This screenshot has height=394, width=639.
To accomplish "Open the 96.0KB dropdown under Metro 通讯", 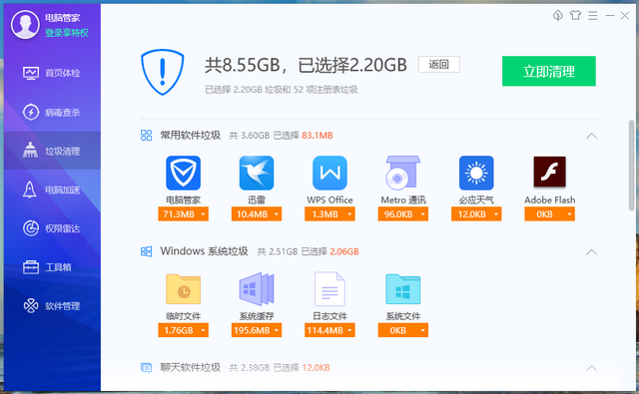I will coord(403,214).
